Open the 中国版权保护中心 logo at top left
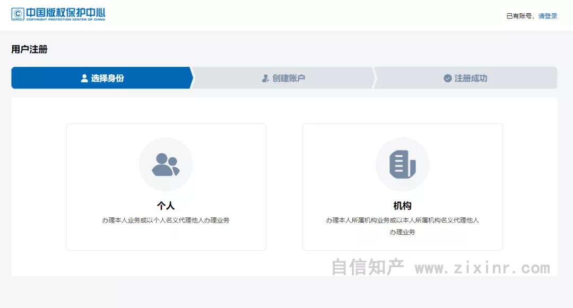The image size is (573, 308). pos(58,14)
